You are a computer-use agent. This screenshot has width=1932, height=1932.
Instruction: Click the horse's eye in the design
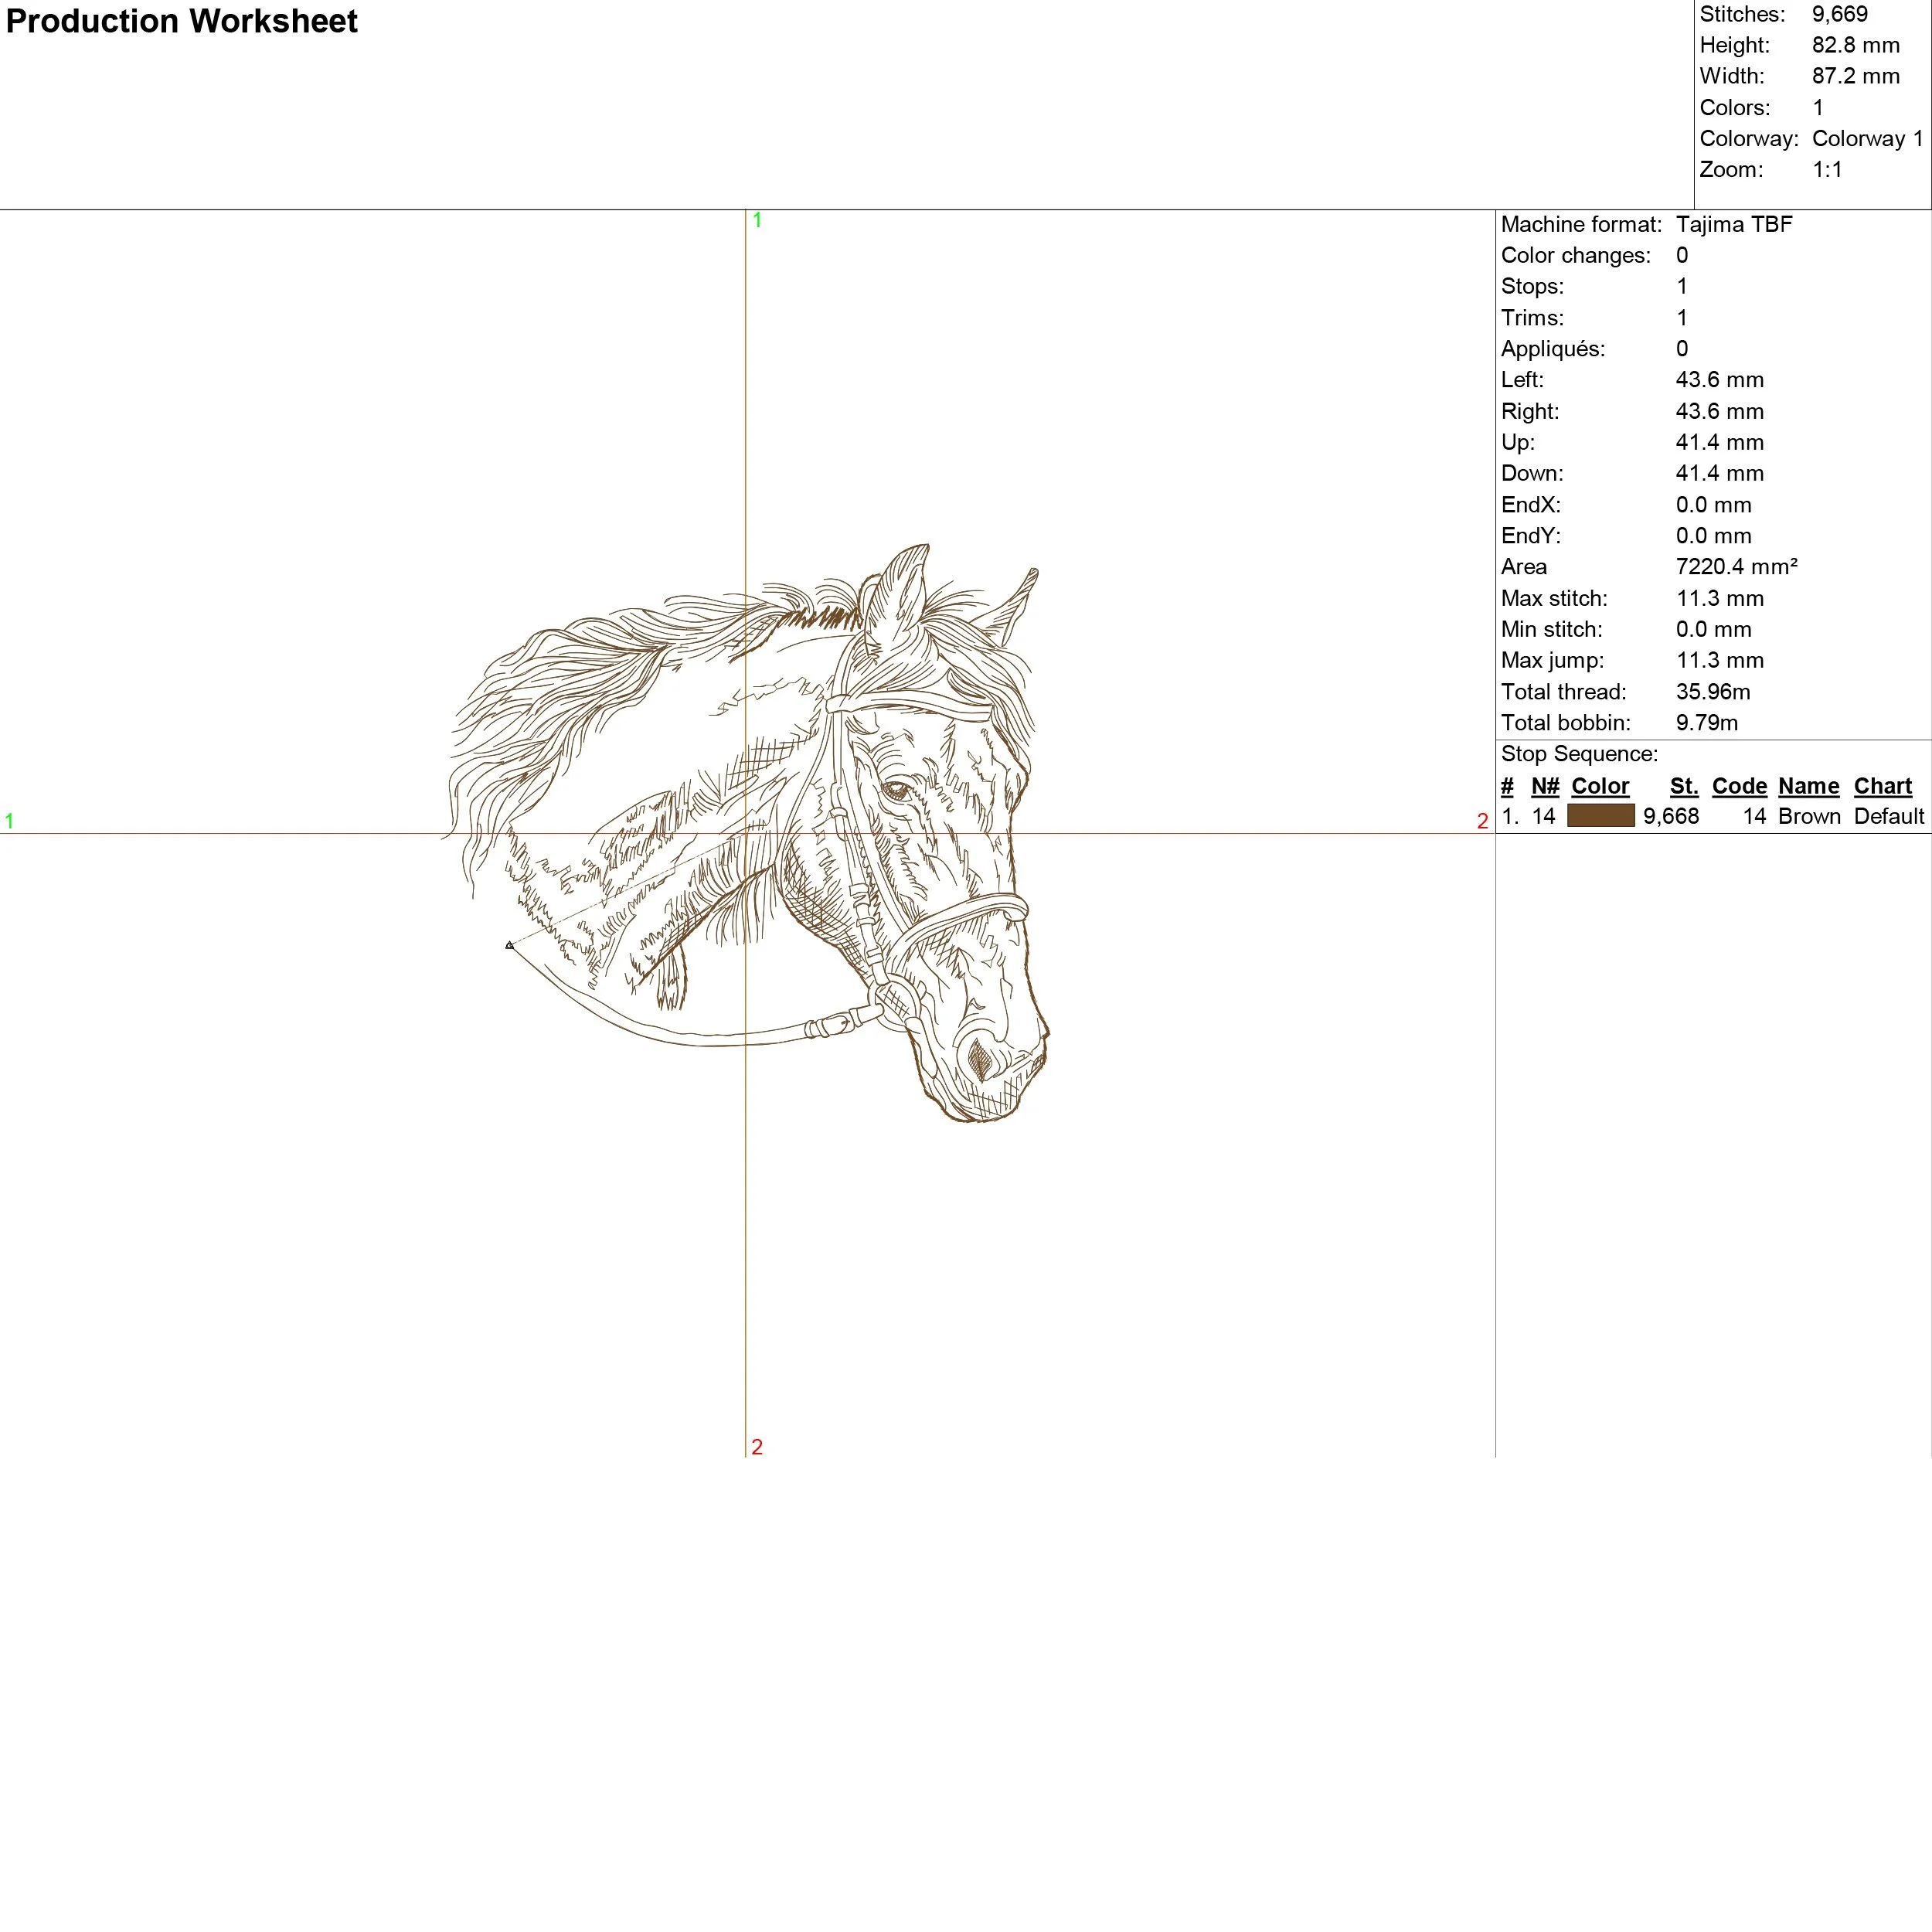click(x=896, y=790)
